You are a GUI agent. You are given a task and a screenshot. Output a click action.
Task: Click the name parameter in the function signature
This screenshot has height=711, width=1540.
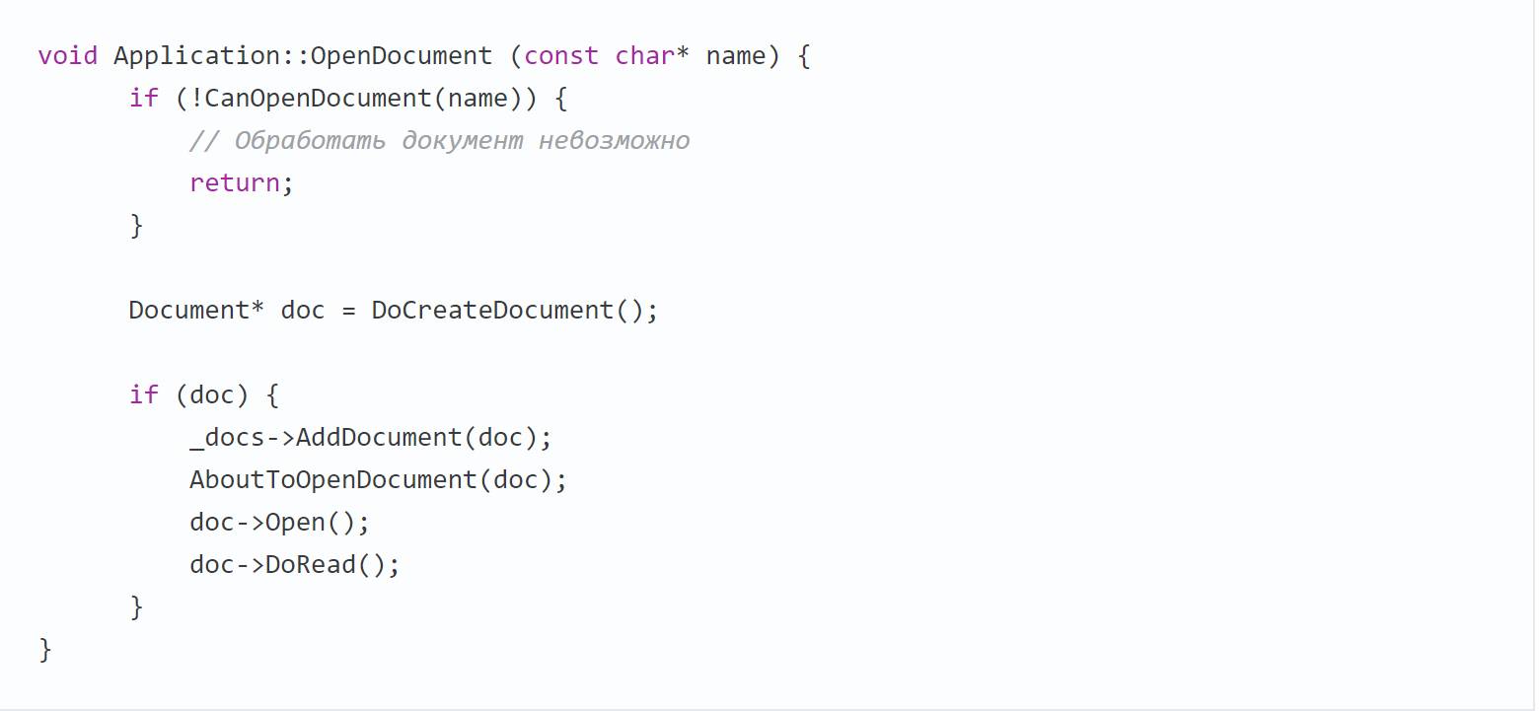click(x=736, y=56)
